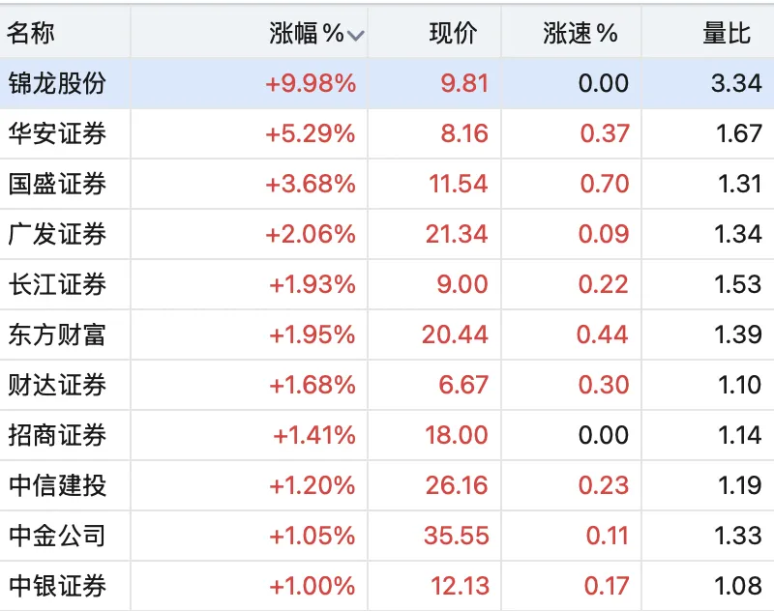
Task: Click the 名称 column header
Action: pos(31,34)
